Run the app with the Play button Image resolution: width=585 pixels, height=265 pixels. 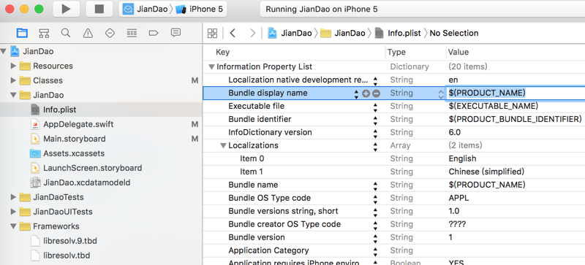[x=66, y=9]
